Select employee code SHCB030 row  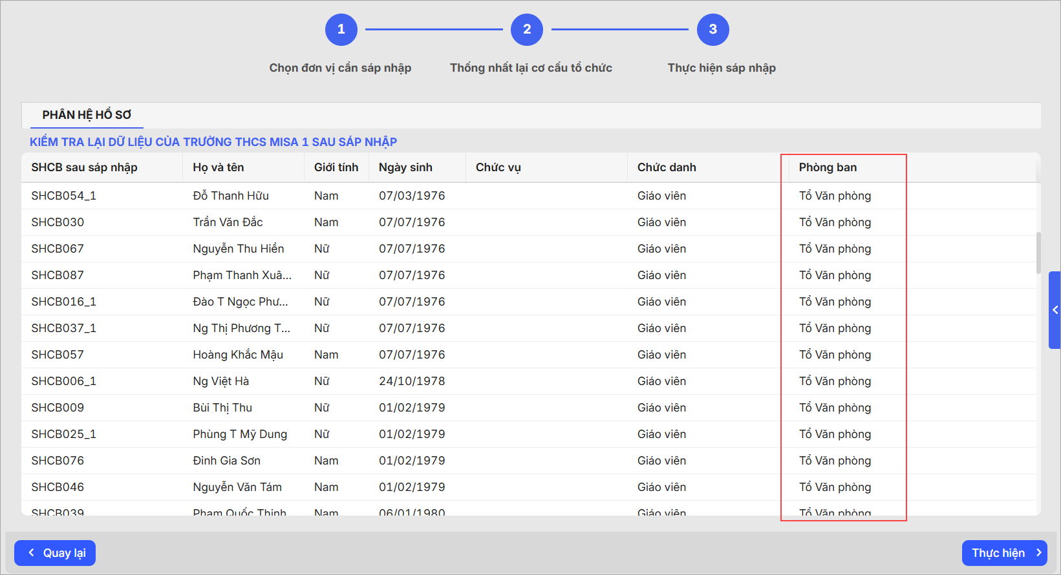click(x=58, y=222)
